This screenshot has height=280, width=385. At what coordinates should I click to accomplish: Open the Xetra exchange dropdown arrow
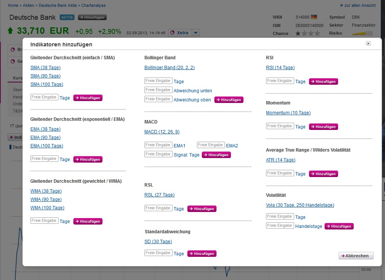point(196,33)
